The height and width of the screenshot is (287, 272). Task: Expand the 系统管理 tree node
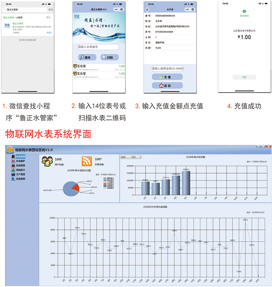[x=8, y=179]
